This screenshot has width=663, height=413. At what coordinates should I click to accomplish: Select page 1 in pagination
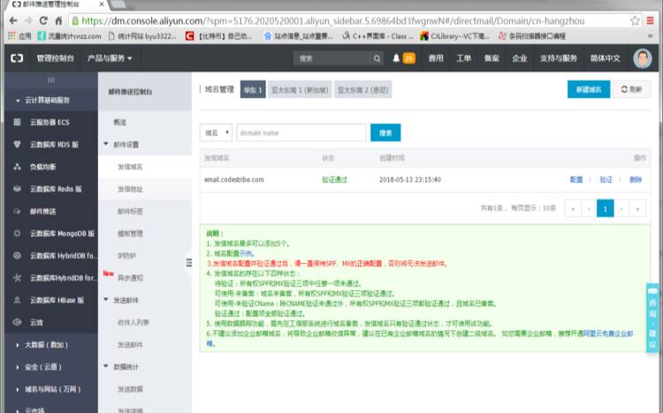tap(605, 208)
